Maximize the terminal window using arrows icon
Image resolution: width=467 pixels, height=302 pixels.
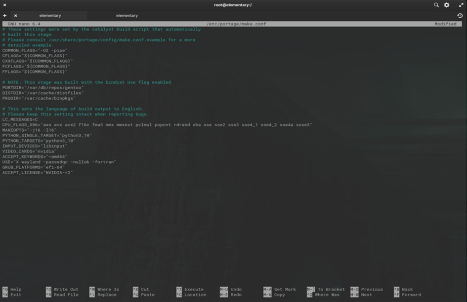[x=461, y=5]
